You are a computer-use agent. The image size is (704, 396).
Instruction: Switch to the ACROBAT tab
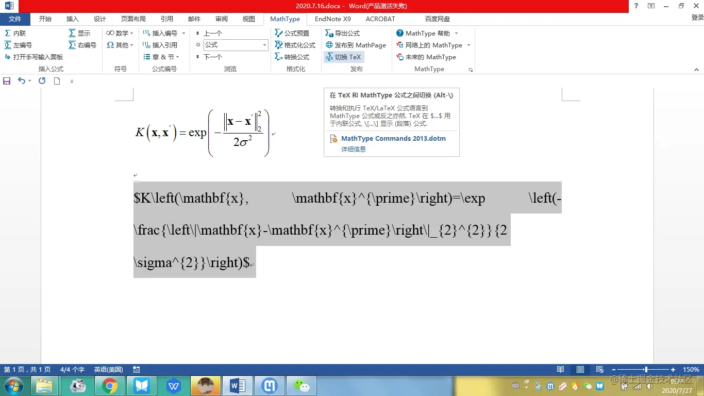click(380, 19)
